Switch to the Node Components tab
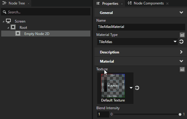 point(149,3)
